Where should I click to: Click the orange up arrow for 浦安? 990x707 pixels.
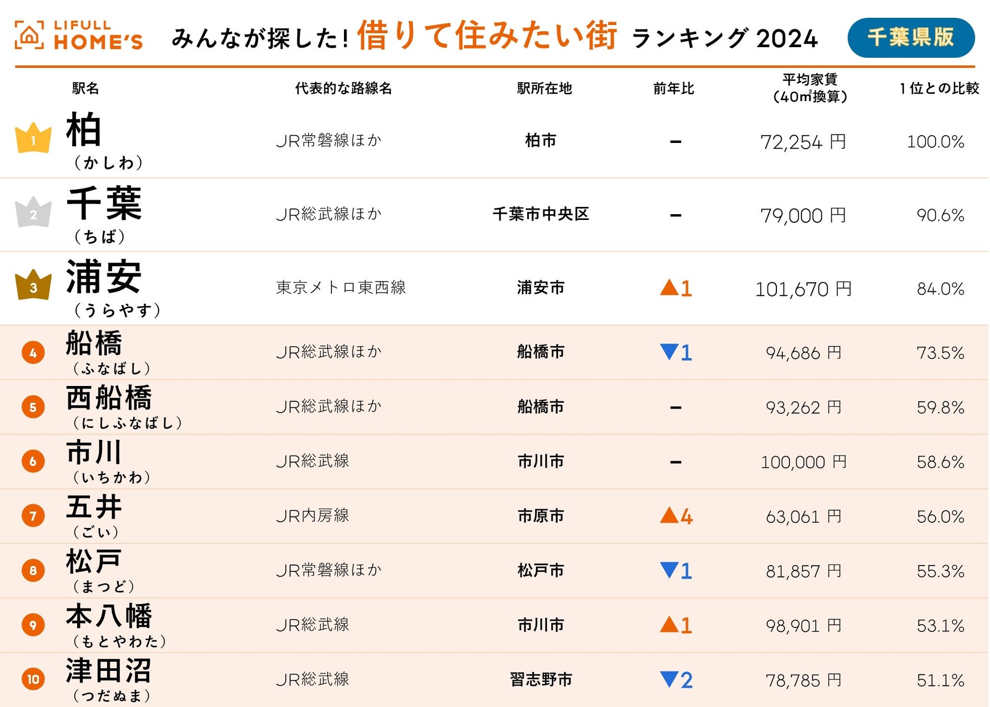[669, 287]
